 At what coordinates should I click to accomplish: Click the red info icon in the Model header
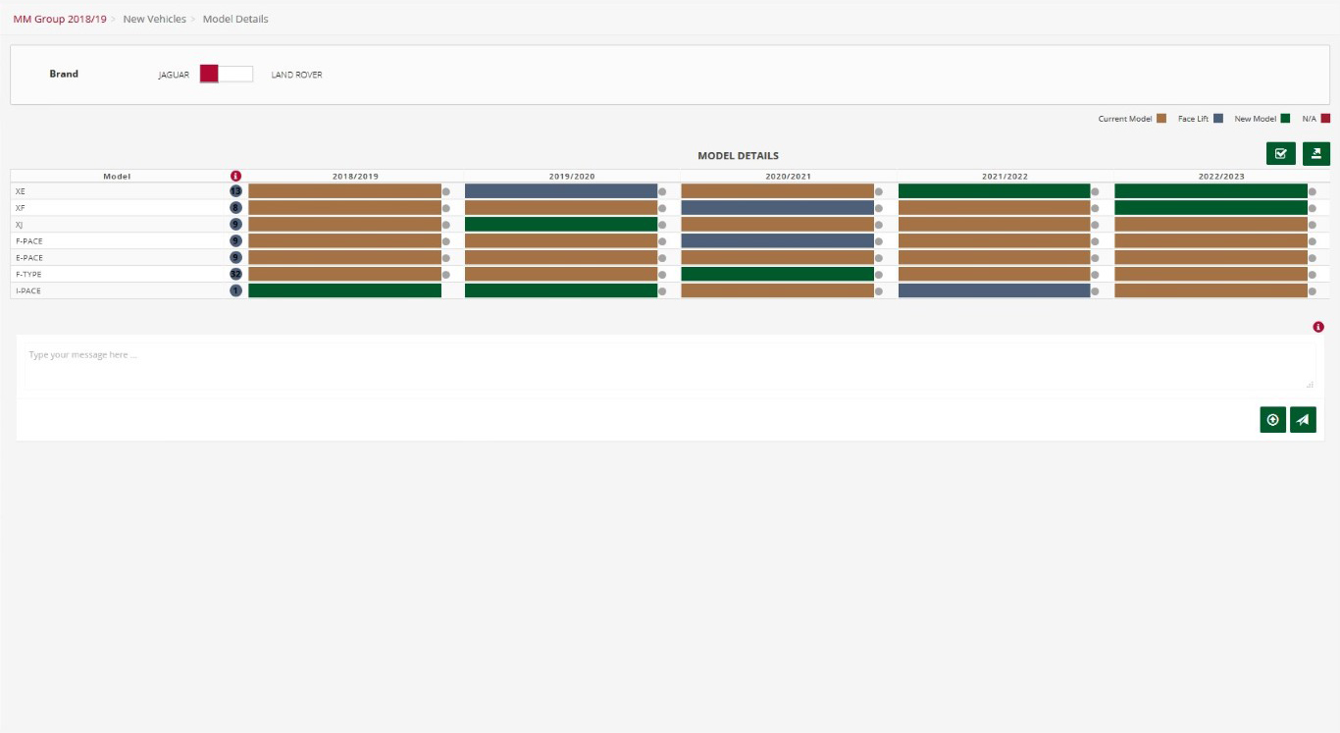(235, 177)
